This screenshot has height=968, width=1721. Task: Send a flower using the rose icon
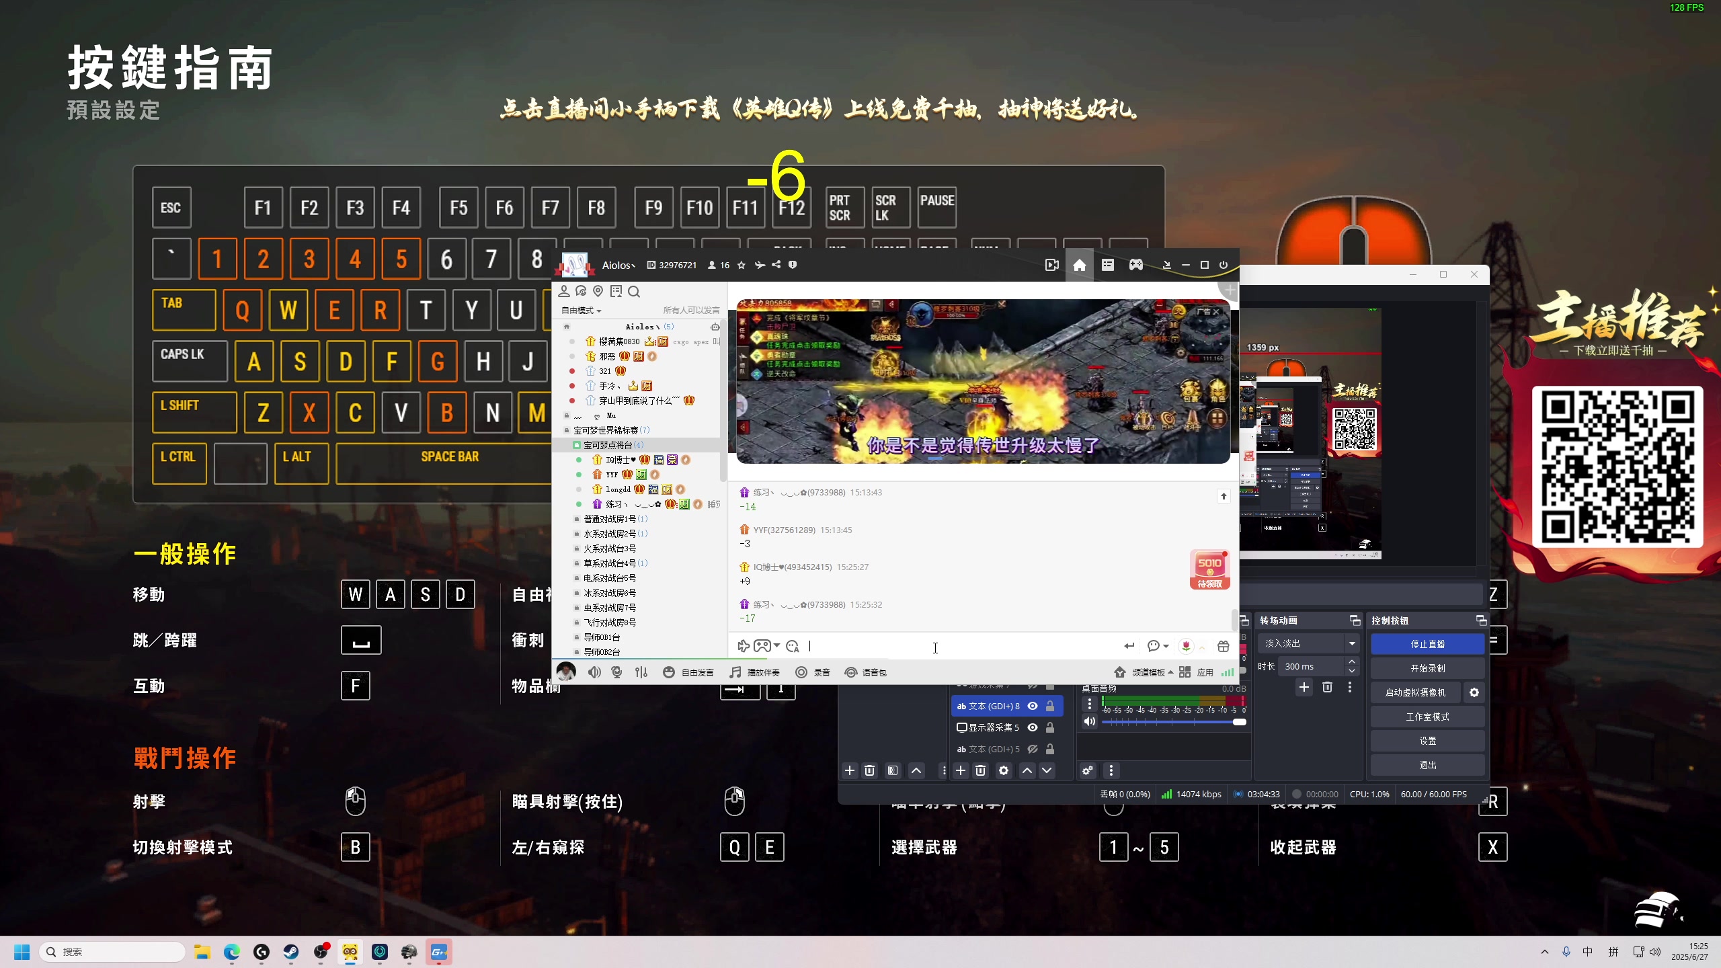(x=1186, y=646)
